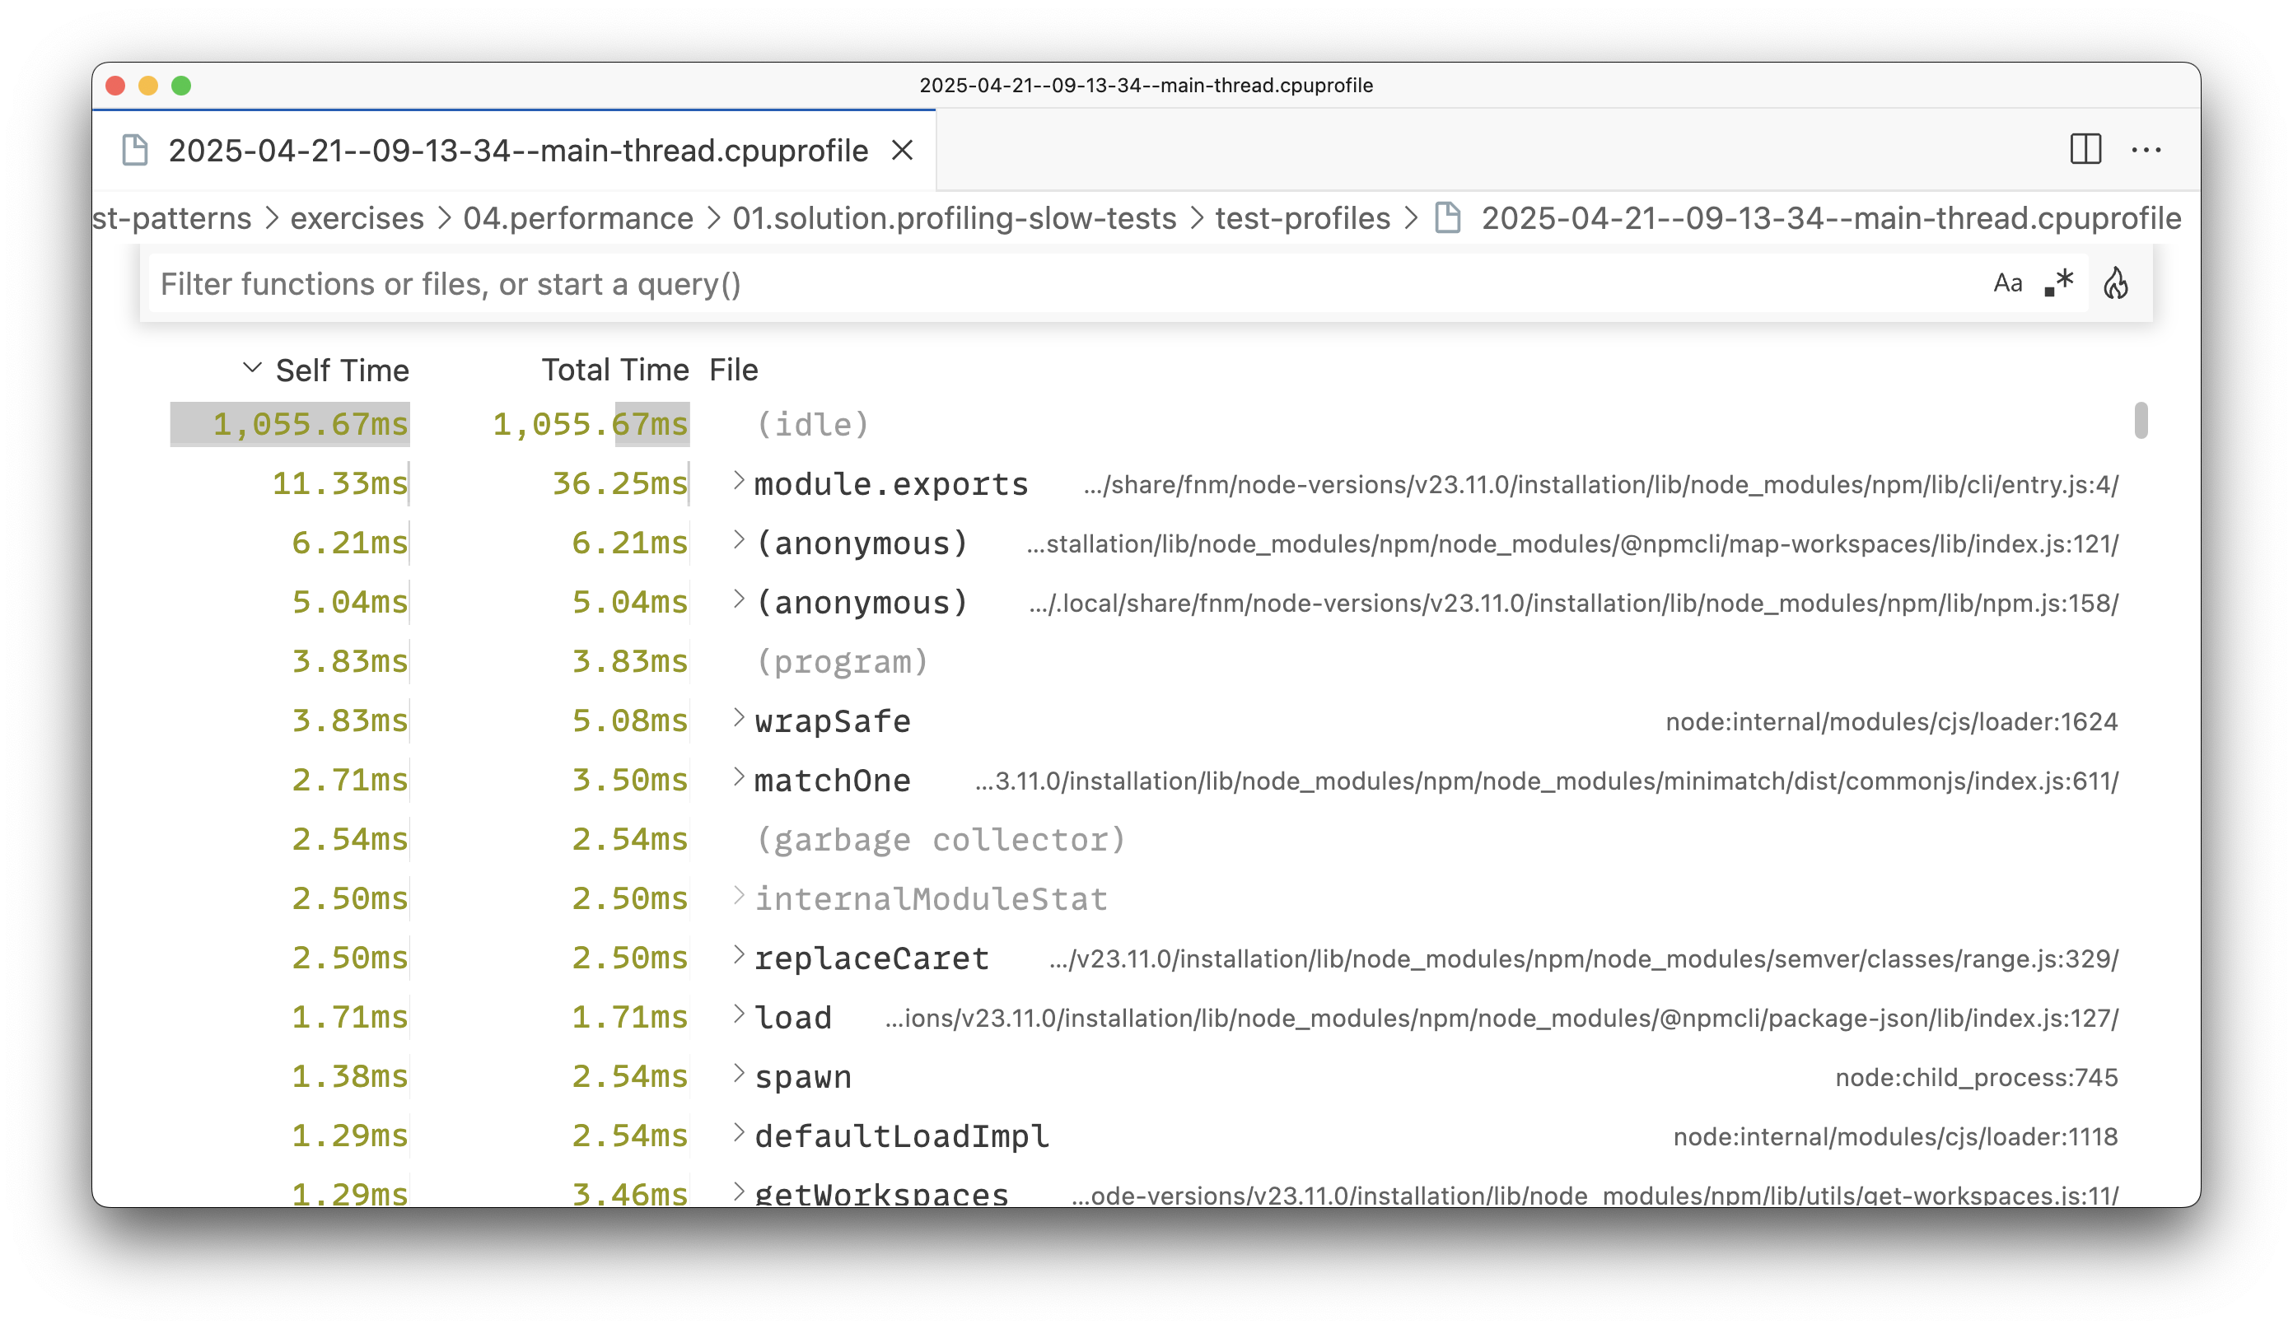Open st-patterns breadcrumb segment
This screenshot has width=2293, height=1329.
pyautogui.click(x=172, y=218)
